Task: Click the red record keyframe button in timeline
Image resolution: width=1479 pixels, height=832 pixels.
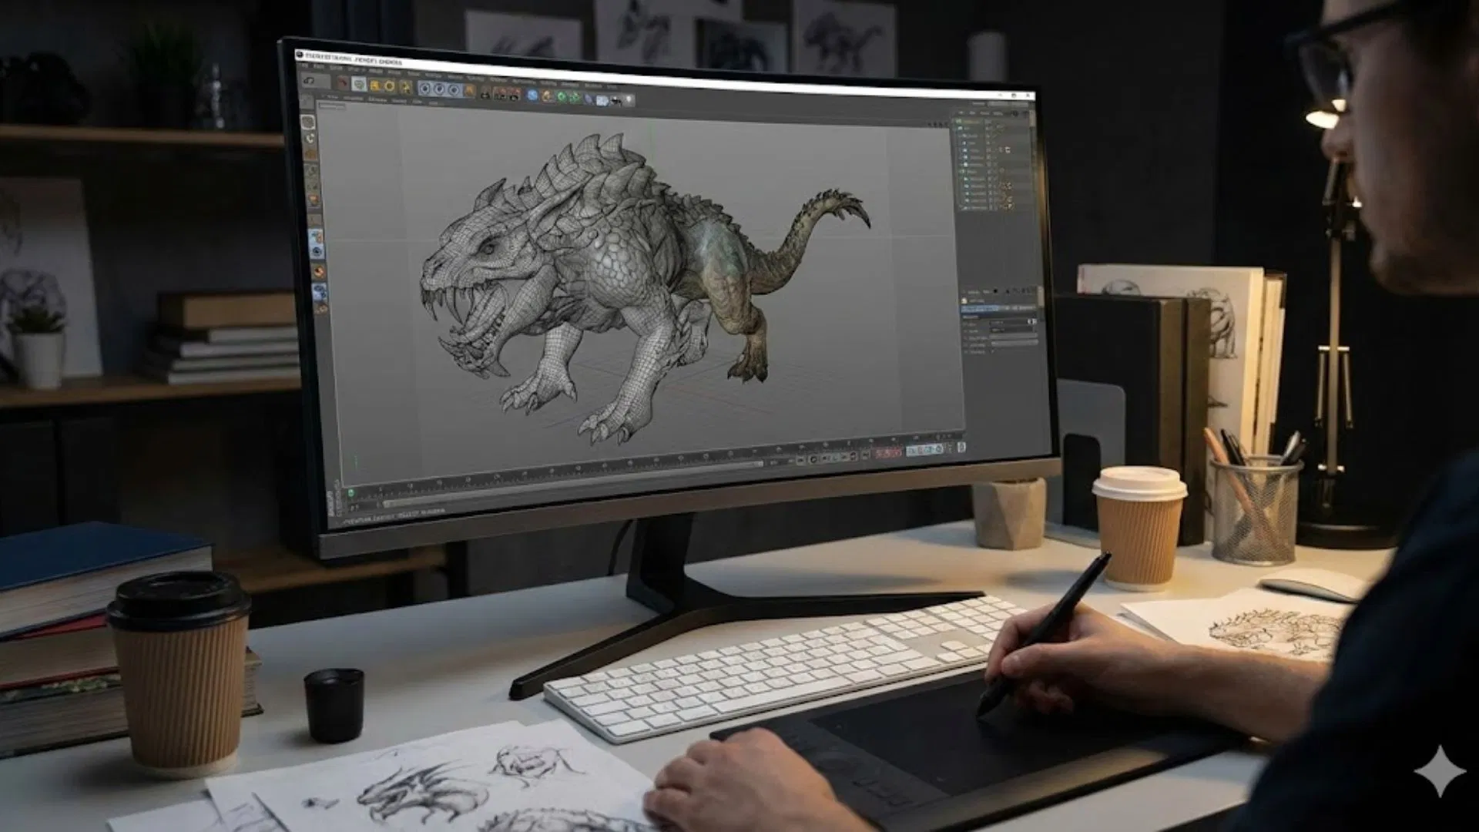Action: click(x=879, y=453)
